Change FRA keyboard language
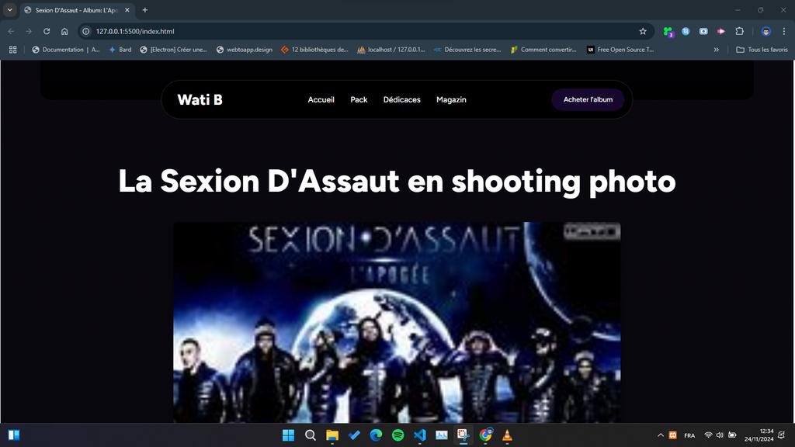 pos(689,435)
